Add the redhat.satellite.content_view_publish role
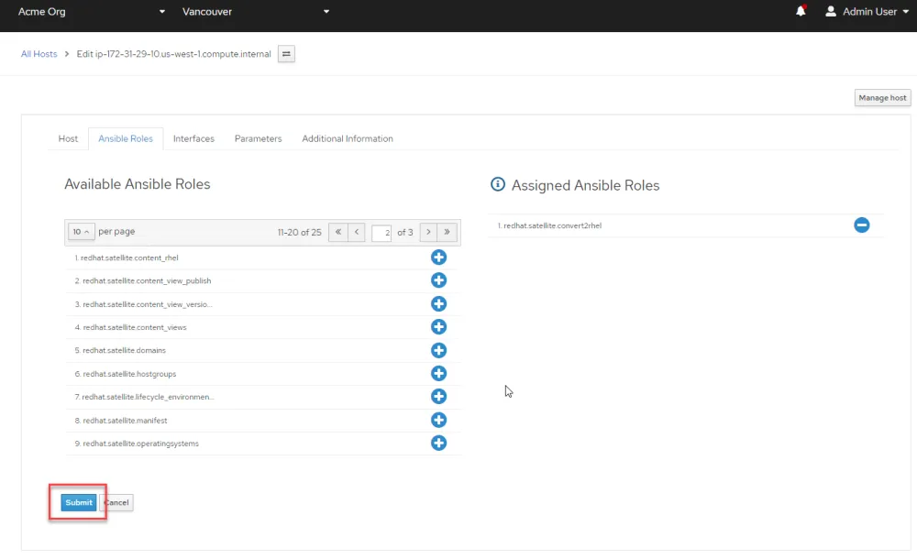This screenshot has height=559, width=917. pyautogui.click(x=438, y=280)
